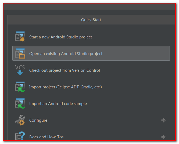
Task: Select Open an existing Android Studio project text
Action: 66,54
